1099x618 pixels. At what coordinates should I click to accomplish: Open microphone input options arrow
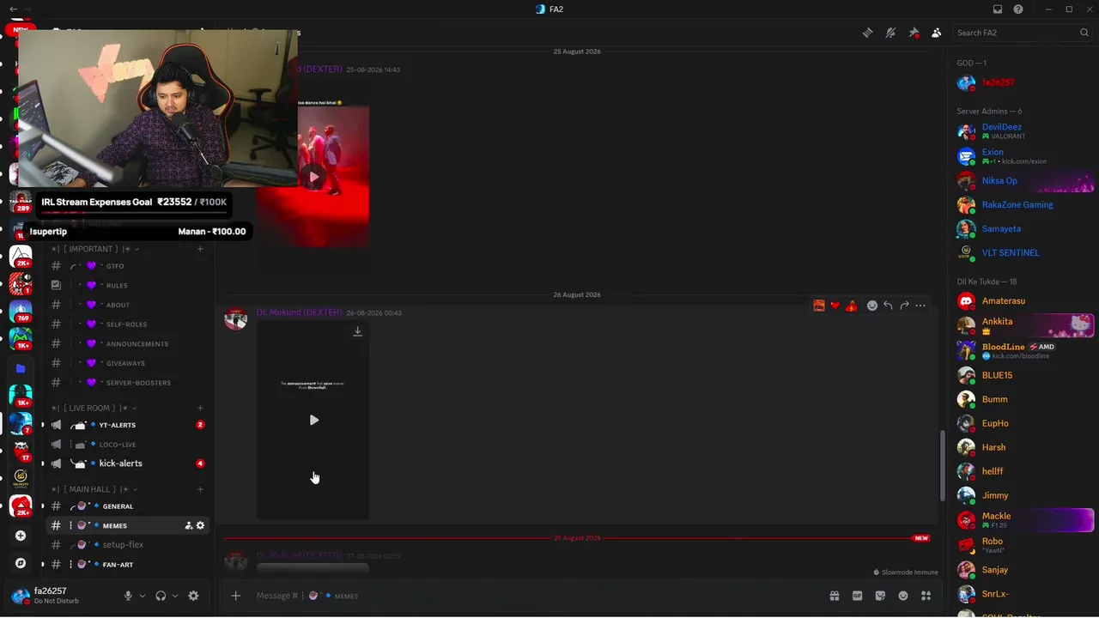click(143, 596)
